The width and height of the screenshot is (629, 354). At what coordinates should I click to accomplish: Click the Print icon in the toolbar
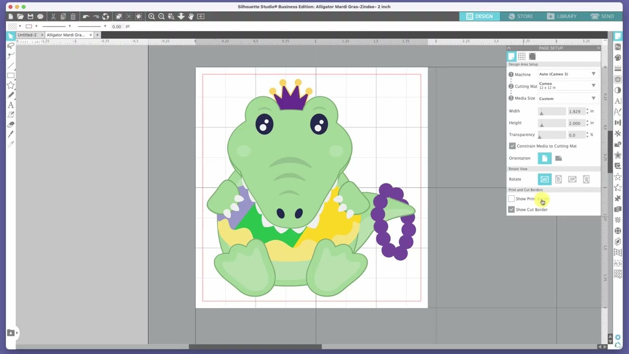coord(40,16)
